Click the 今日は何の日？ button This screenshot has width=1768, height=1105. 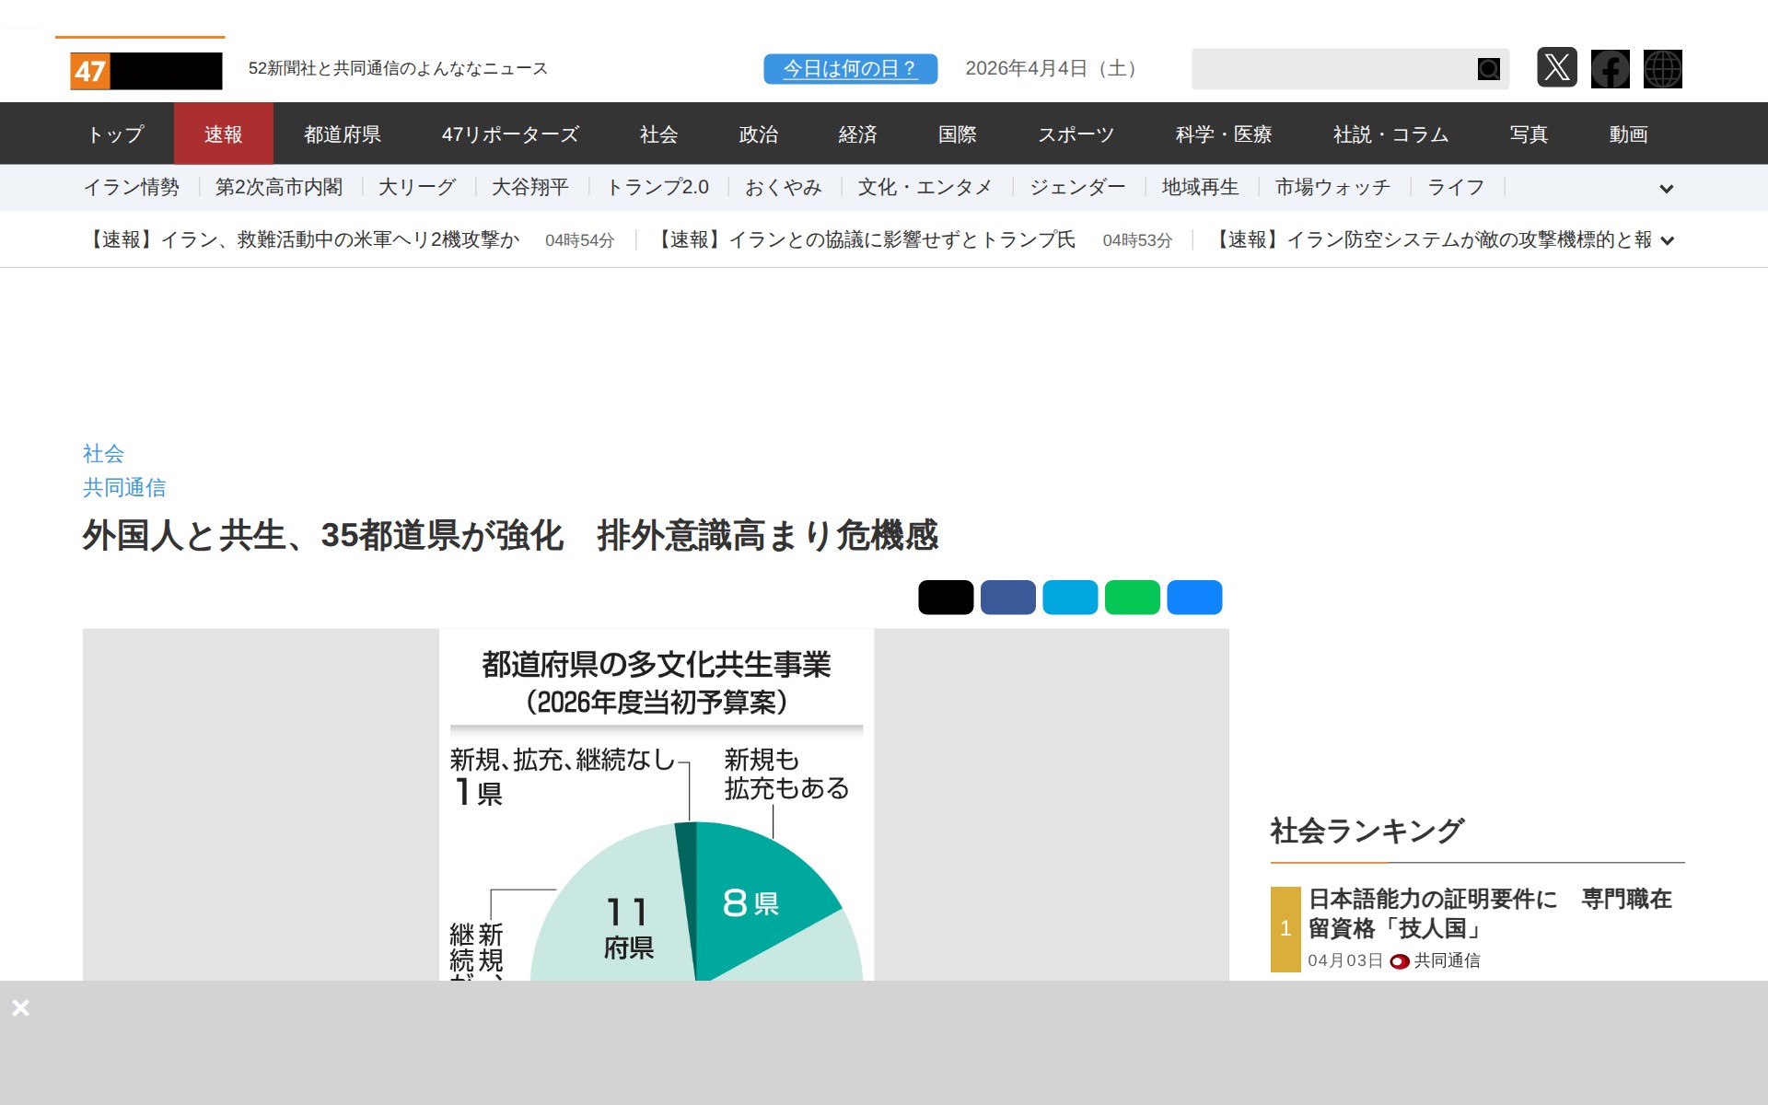[850, 67]
